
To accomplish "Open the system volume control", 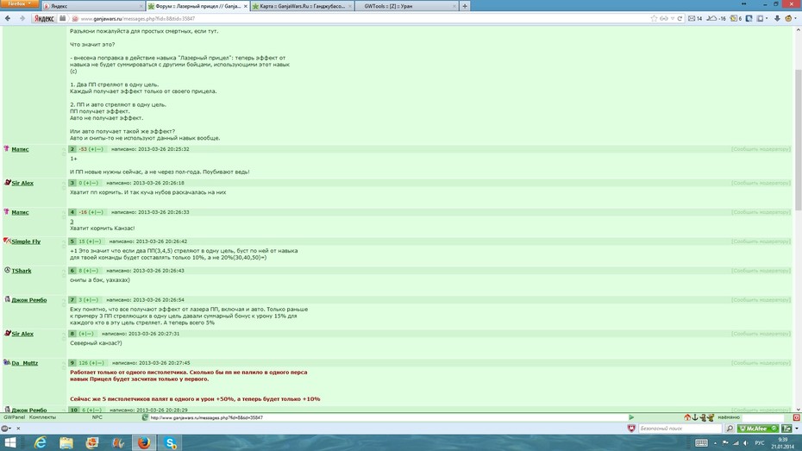I will click(x=745, y=443).
